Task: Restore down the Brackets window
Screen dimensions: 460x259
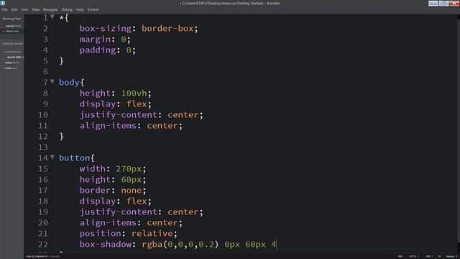Action: pos(443,3)
